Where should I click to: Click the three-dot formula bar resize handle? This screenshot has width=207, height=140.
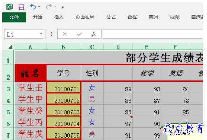click(x=51, y=34)
